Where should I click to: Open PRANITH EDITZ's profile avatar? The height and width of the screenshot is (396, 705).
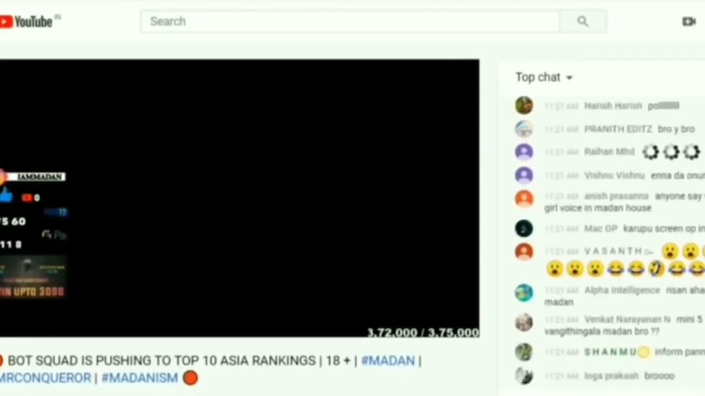[524, 129]
